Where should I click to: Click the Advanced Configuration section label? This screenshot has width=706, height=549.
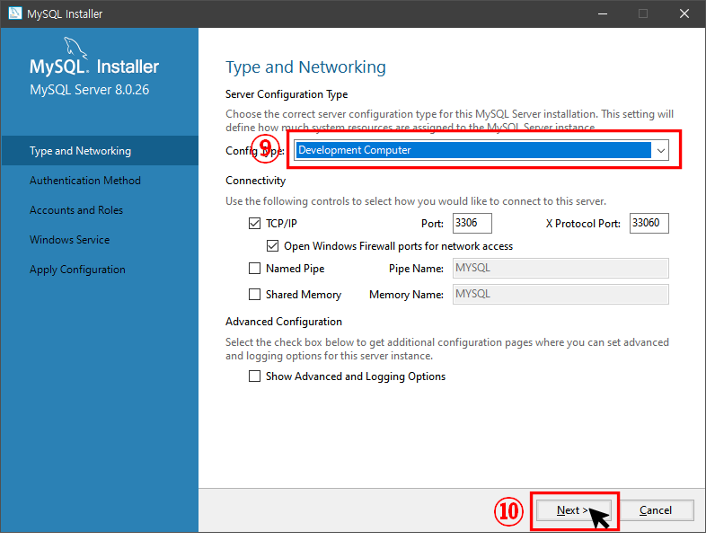[x=284, y=322]
